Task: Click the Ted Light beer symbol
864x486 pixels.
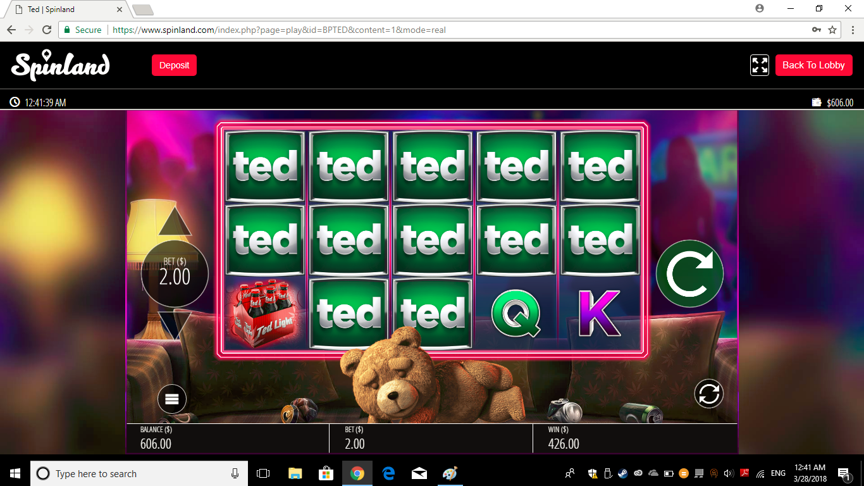Action: (x=265, y=313)
